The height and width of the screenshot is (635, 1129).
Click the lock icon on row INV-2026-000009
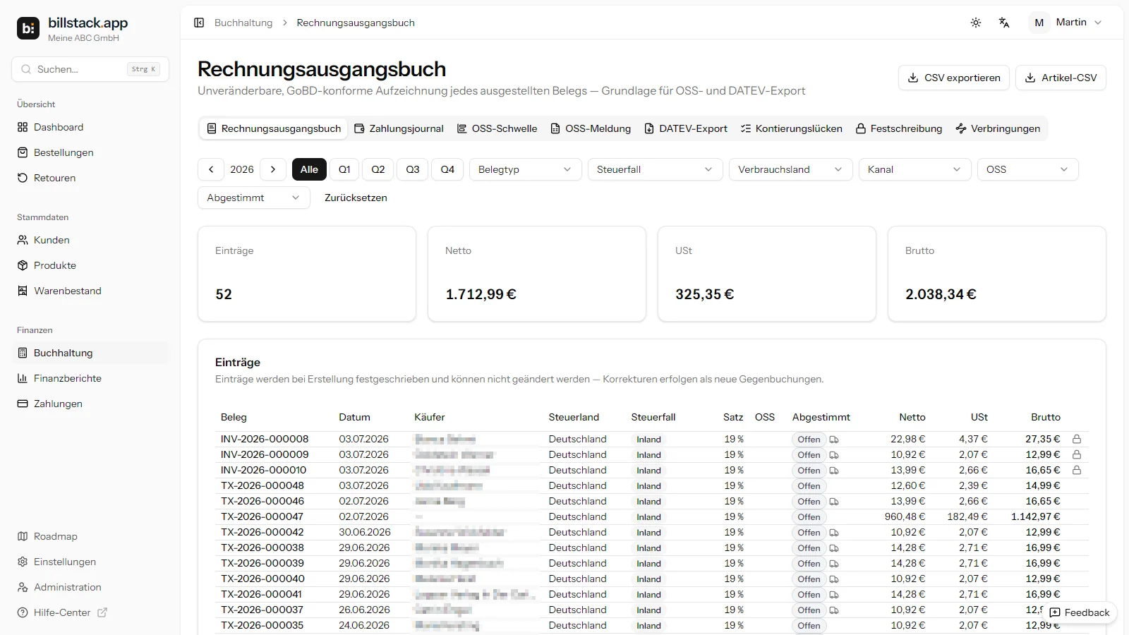1077,454
